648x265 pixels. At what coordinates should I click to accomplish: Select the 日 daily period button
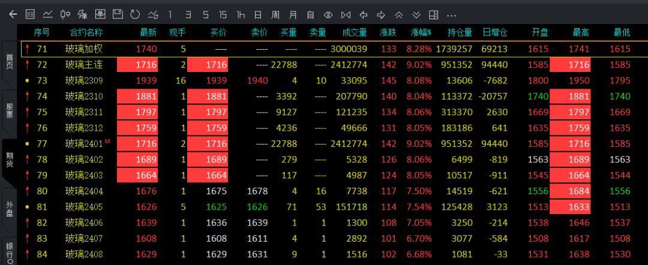click(257, 14)
